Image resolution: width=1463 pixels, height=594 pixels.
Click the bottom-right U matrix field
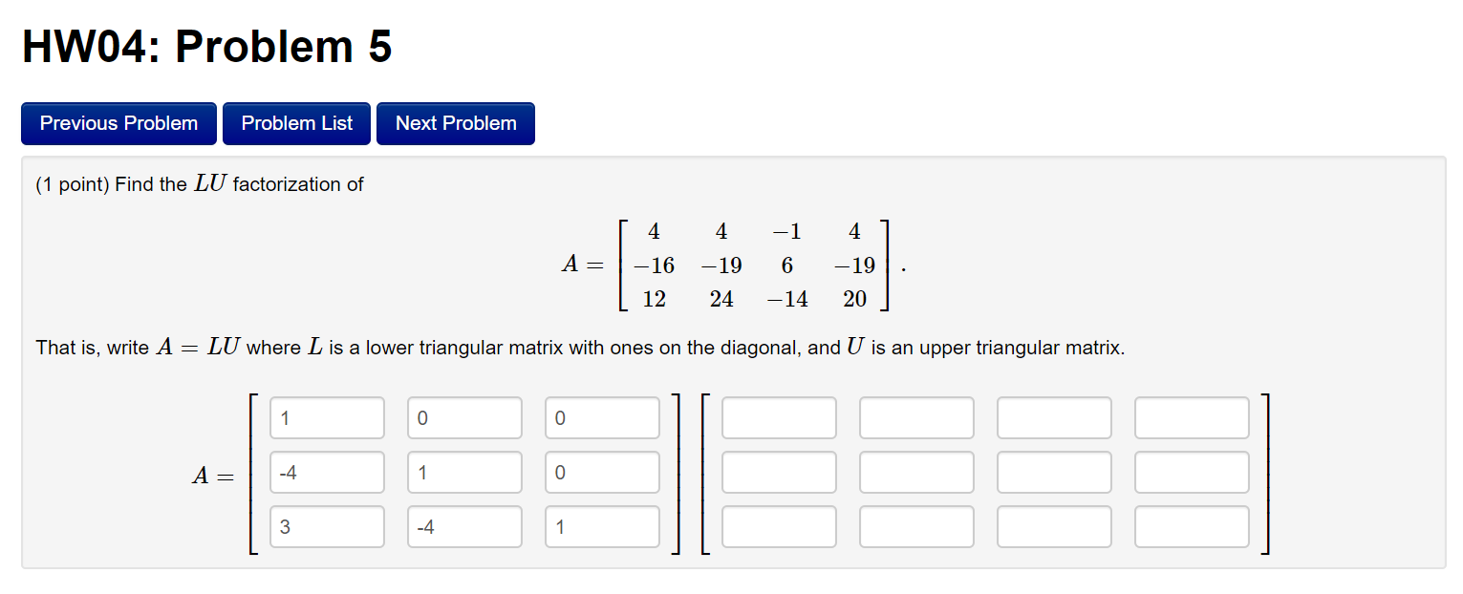[1191, 526]
